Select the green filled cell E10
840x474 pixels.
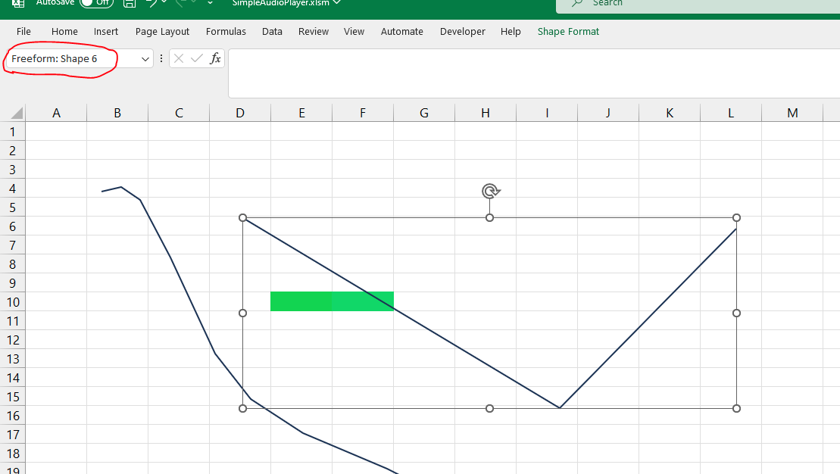click(301, 301)
